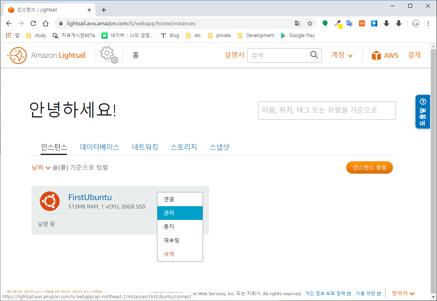Click the color picker eyedropper extension icon

(x=338, y=24)
